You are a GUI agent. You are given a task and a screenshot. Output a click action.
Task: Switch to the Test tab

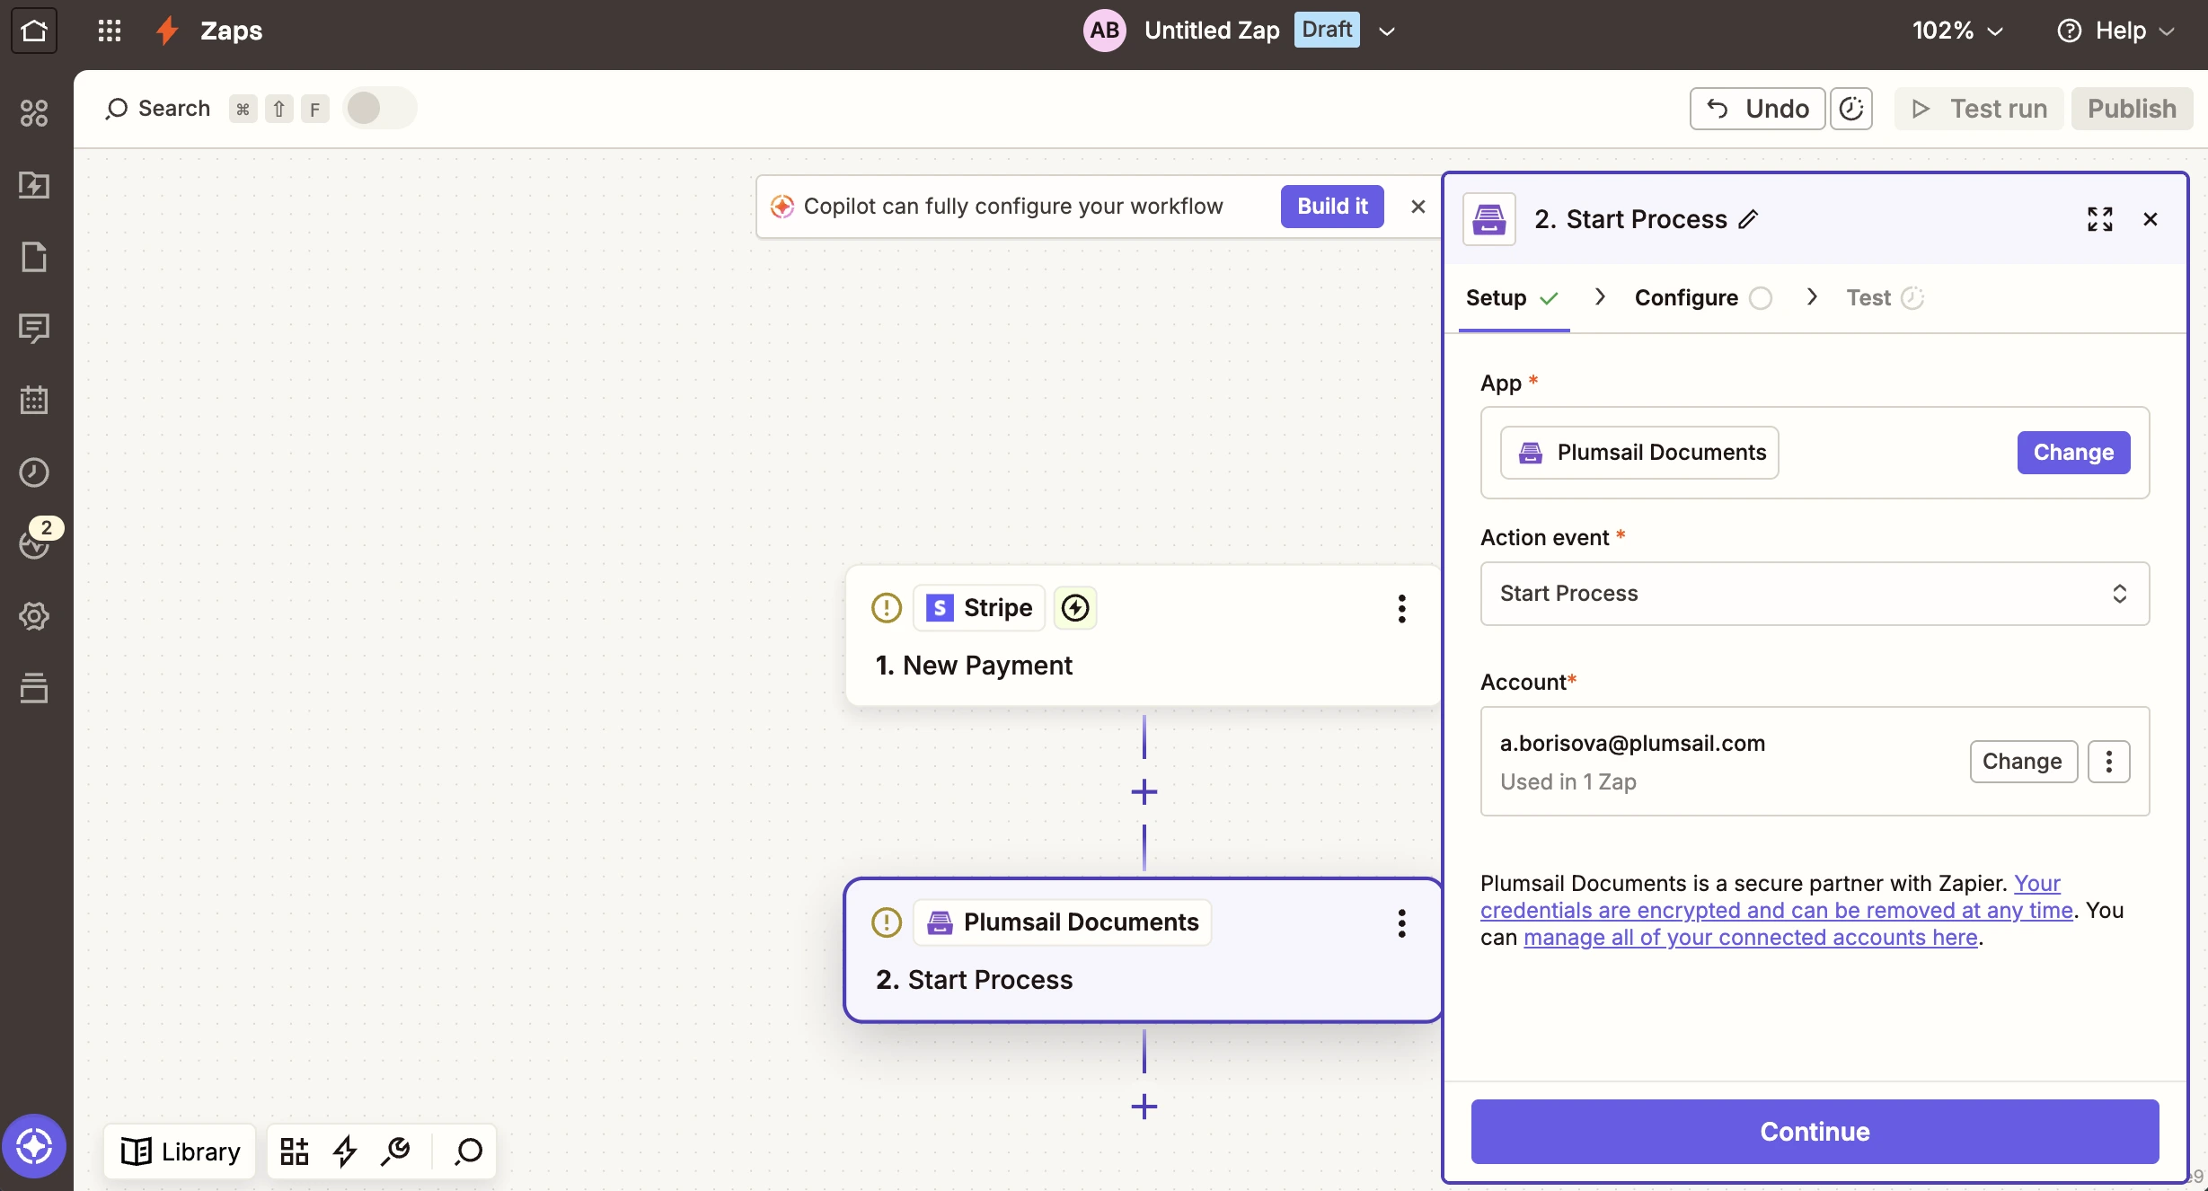pyautogui.click(x=1885, y=298)
